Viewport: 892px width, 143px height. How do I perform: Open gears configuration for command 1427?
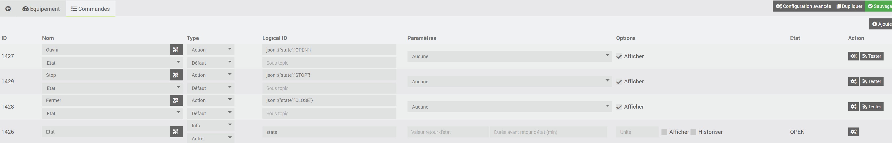(853, 56)
